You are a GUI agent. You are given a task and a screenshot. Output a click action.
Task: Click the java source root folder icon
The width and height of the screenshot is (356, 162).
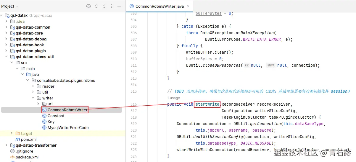click(x=28, y=74)
